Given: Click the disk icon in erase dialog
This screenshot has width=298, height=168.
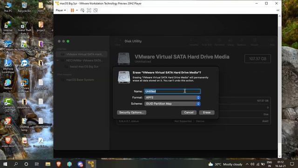Looking at the screenshot, I should 124,77.
